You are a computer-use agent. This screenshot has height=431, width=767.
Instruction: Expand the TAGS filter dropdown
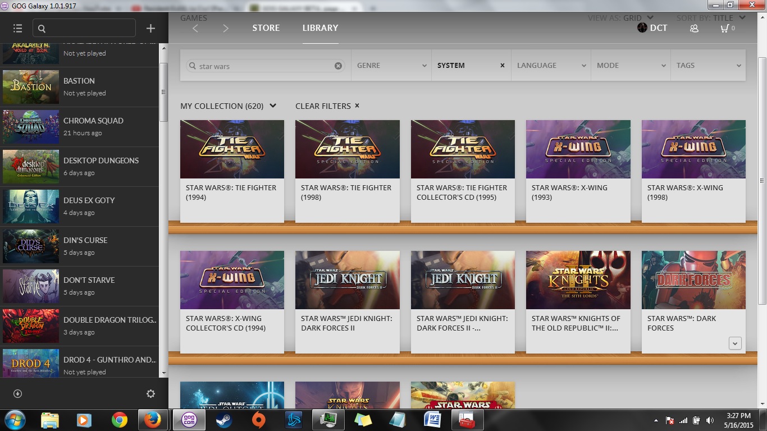pos(708,65)
